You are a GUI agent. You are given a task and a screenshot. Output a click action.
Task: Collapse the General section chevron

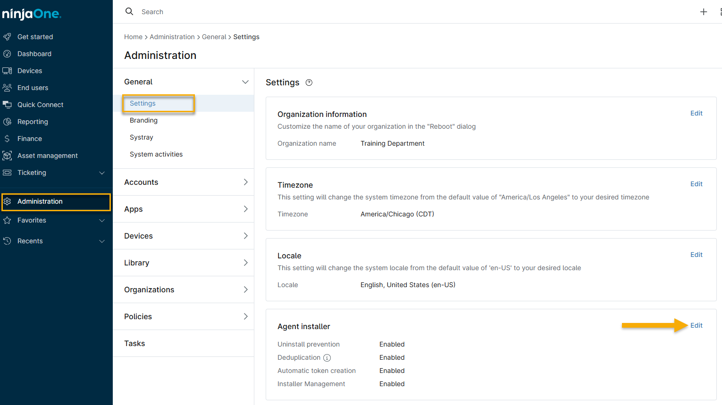pos(245,82)
